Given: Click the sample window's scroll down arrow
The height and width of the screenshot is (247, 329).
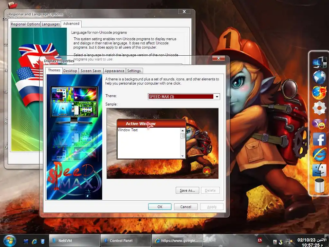Looking at the screenshot, I should (x=182, y=156).
